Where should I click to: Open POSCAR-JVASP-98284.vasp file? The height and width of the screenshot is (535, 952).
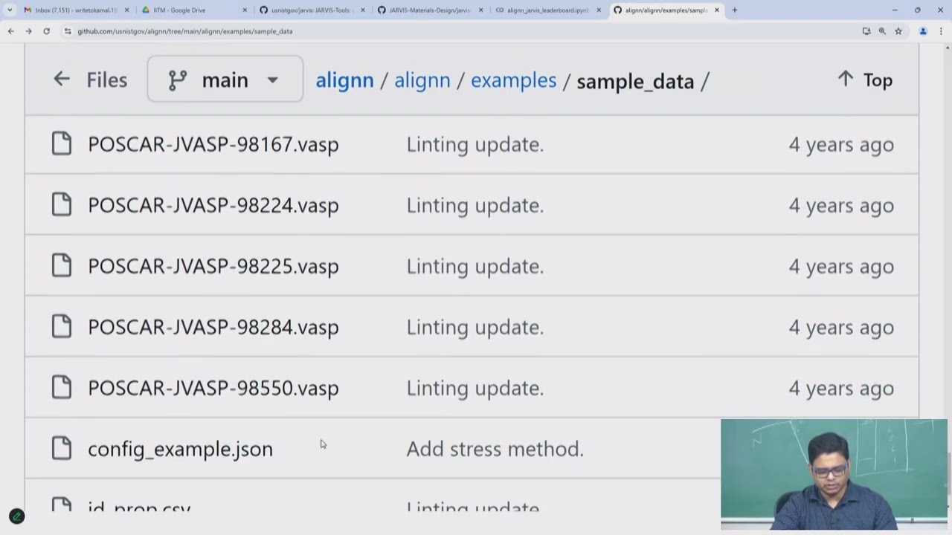click(213, 327)
